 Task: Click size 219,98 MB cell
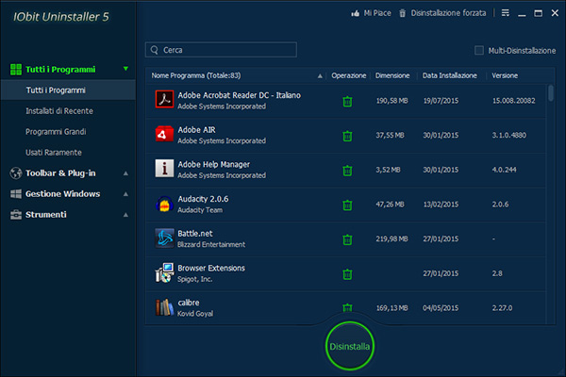[392, 238]
